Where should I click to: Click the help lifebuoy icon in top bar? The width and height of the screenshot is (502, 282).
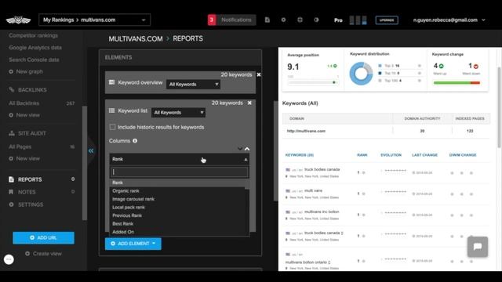[300, 20]
